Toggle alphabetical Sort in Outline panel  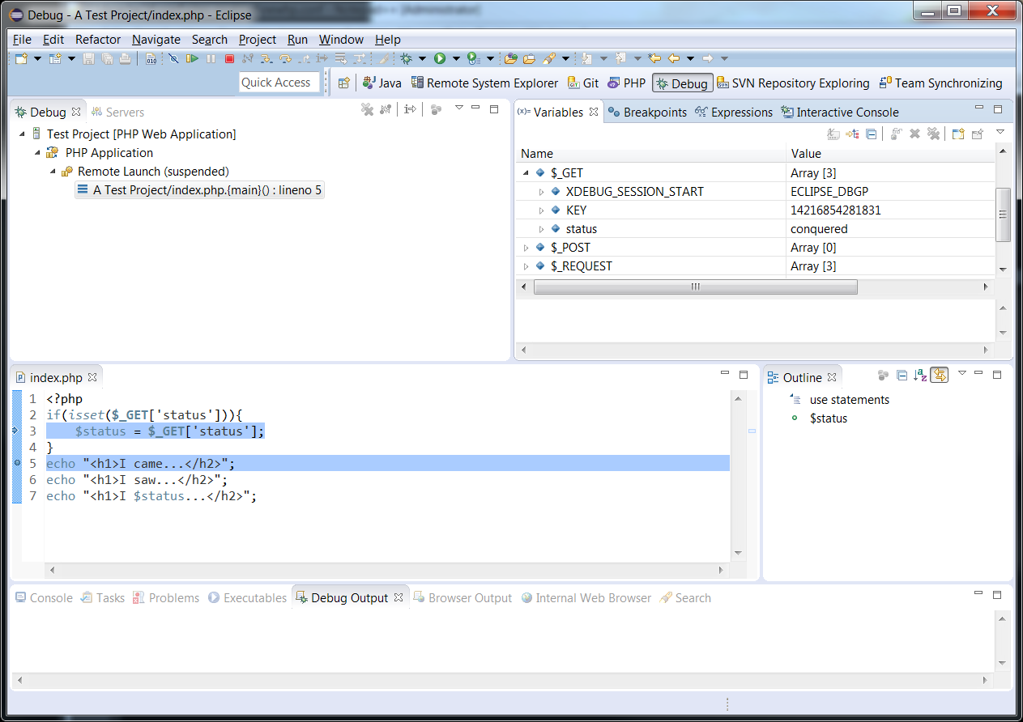coord(920,375)
